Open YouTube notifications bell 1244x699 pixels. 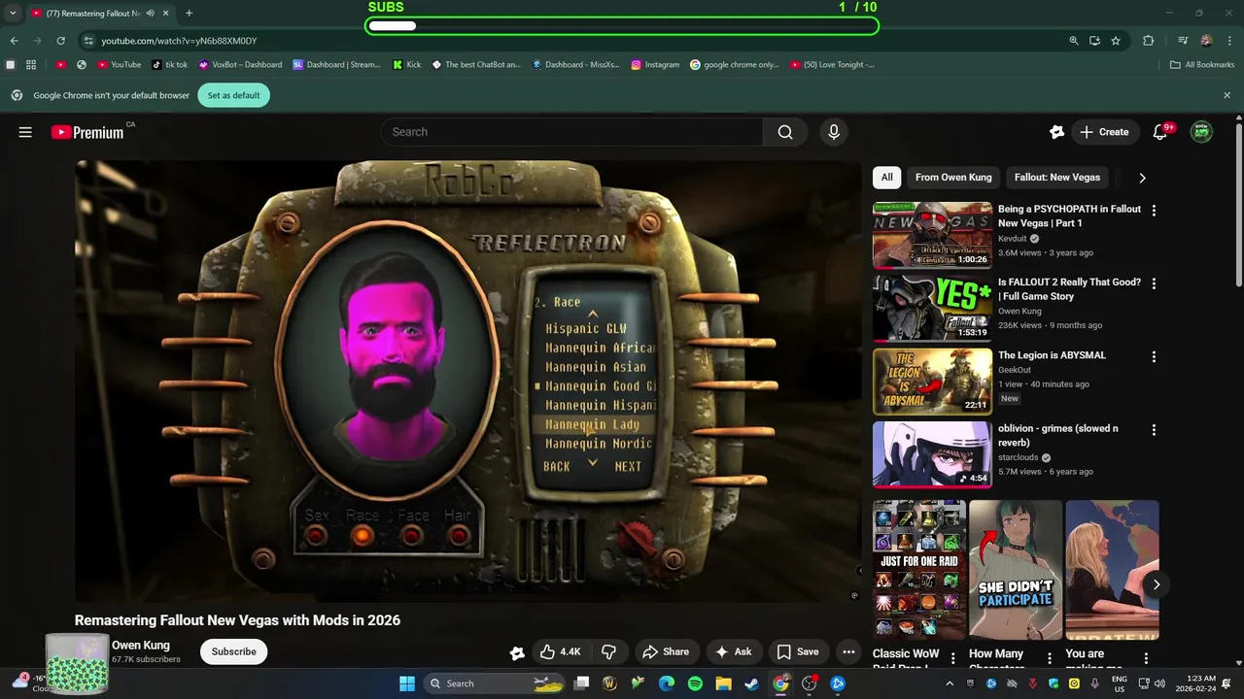coord(1159,132)
